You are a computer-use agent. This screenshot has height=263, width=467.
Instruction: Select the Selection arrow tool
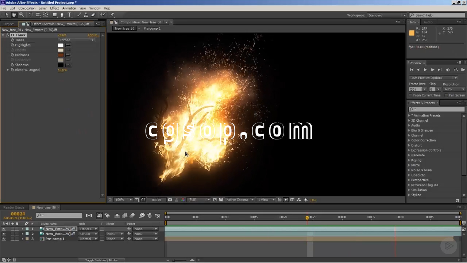(7, 15)
